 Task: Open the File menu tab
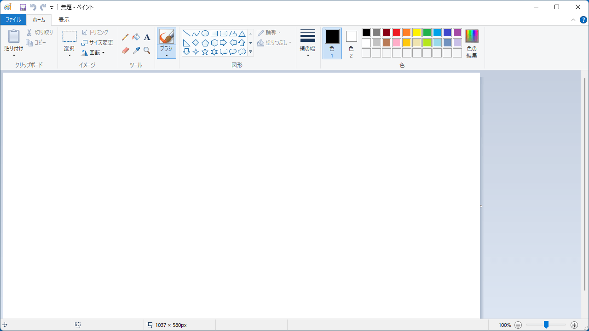[13, 20]
